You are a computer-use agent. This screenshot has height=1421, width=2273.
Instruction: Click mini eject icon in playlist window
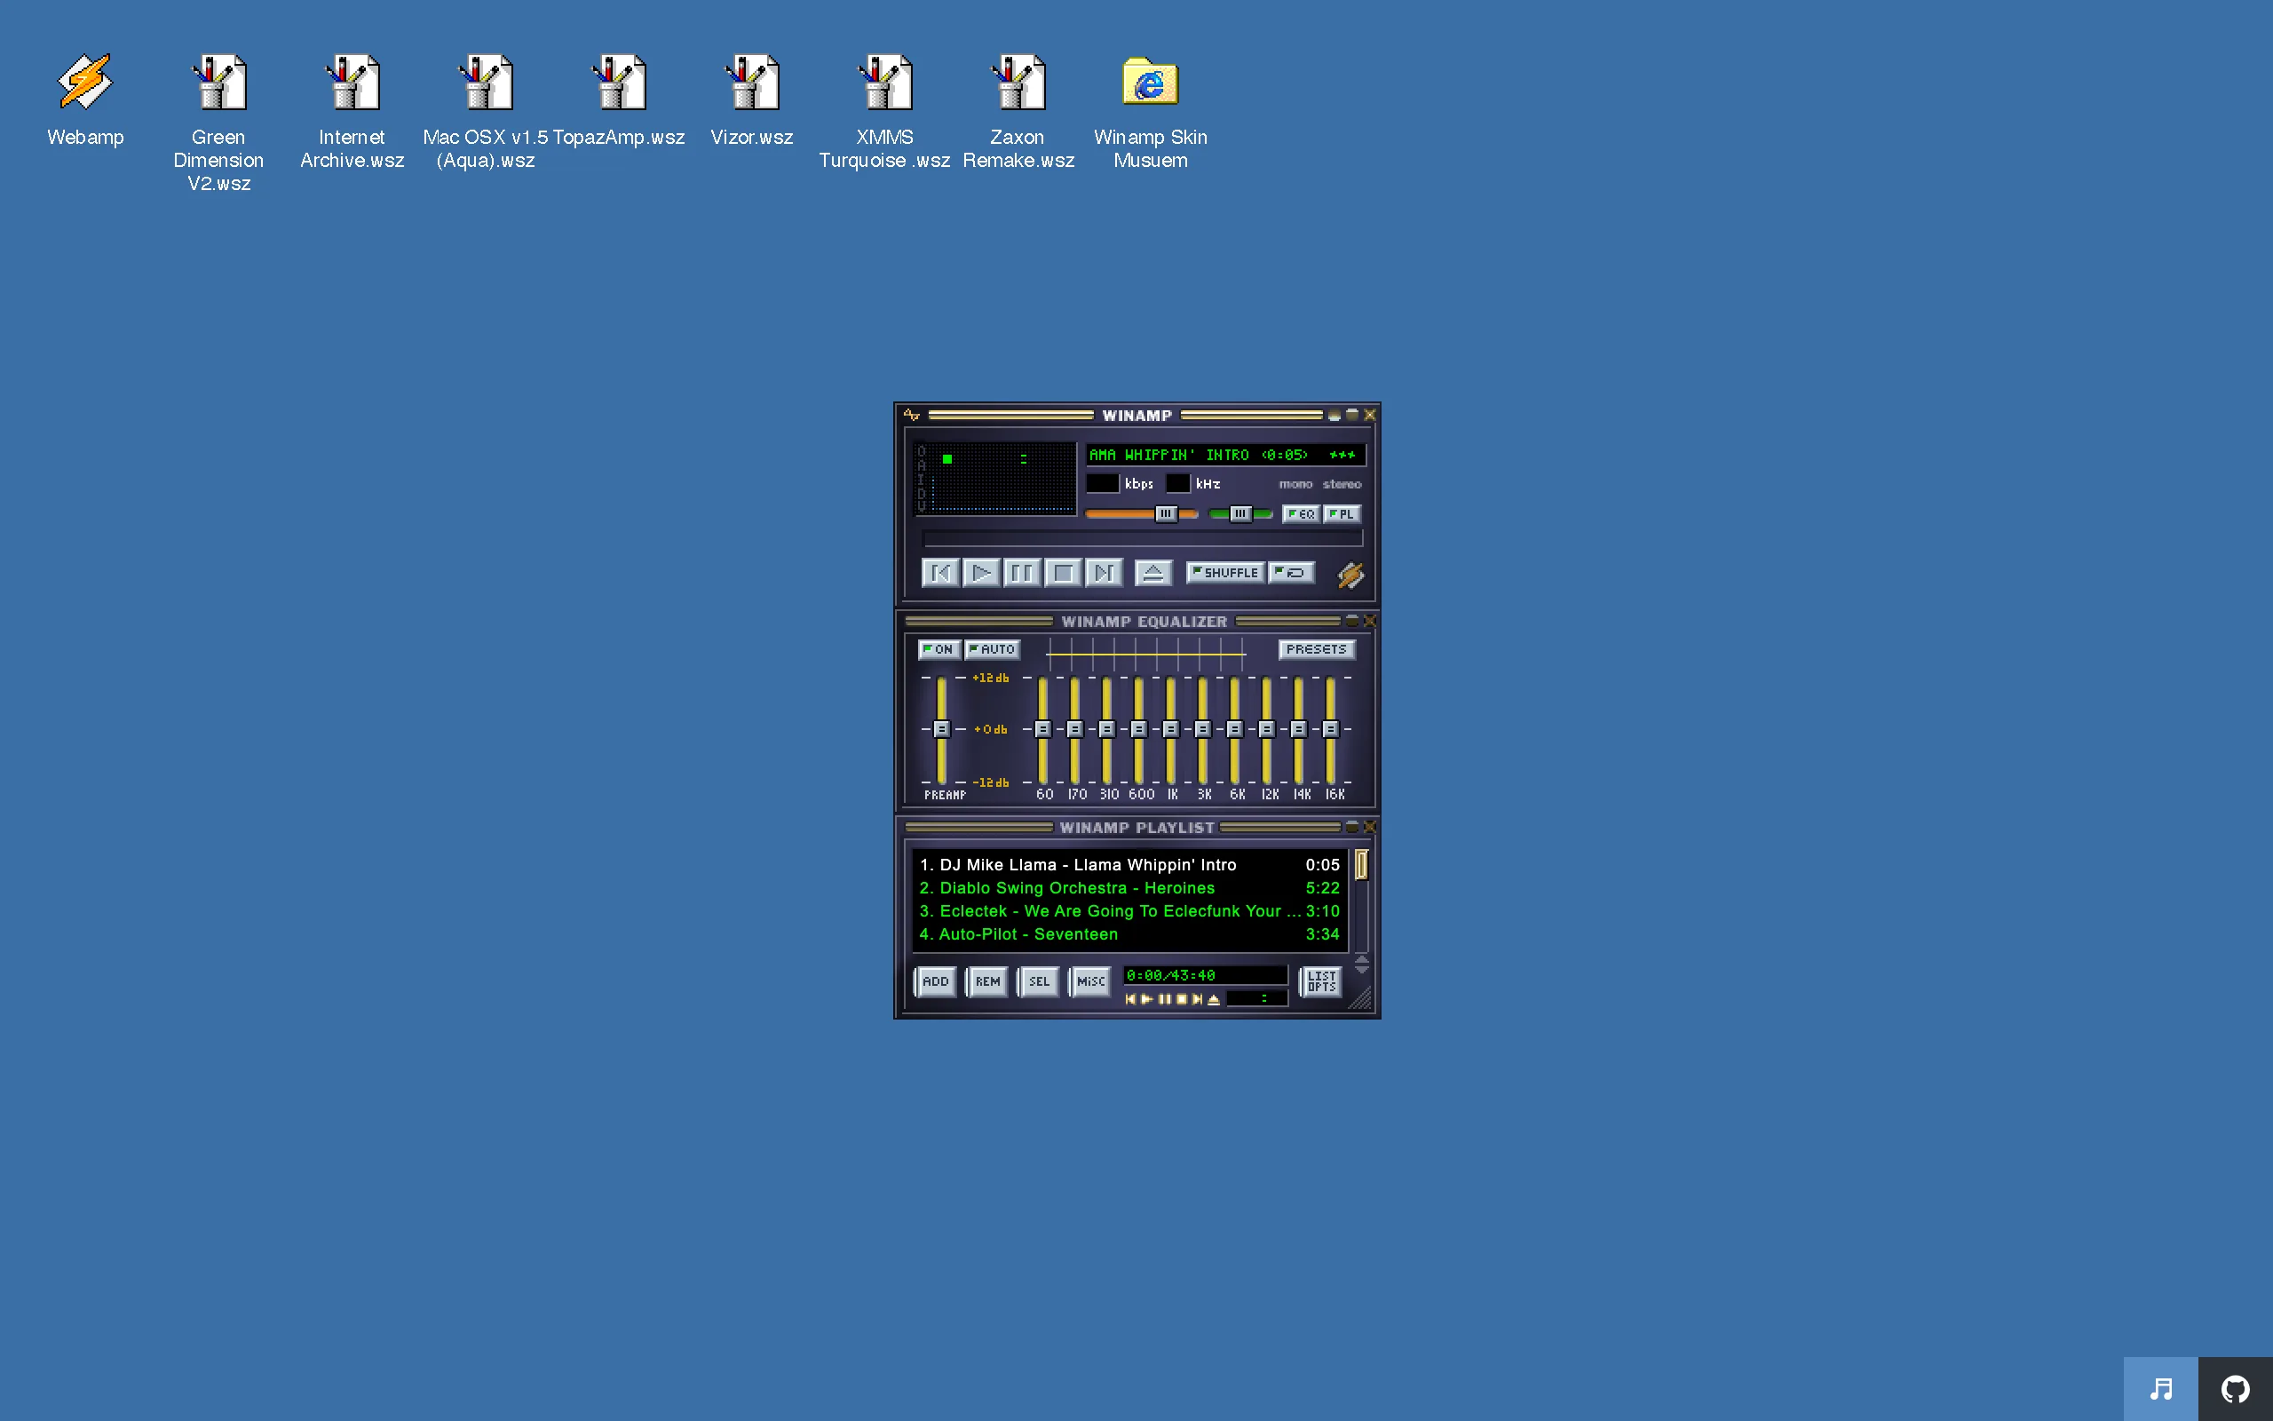1214,999
